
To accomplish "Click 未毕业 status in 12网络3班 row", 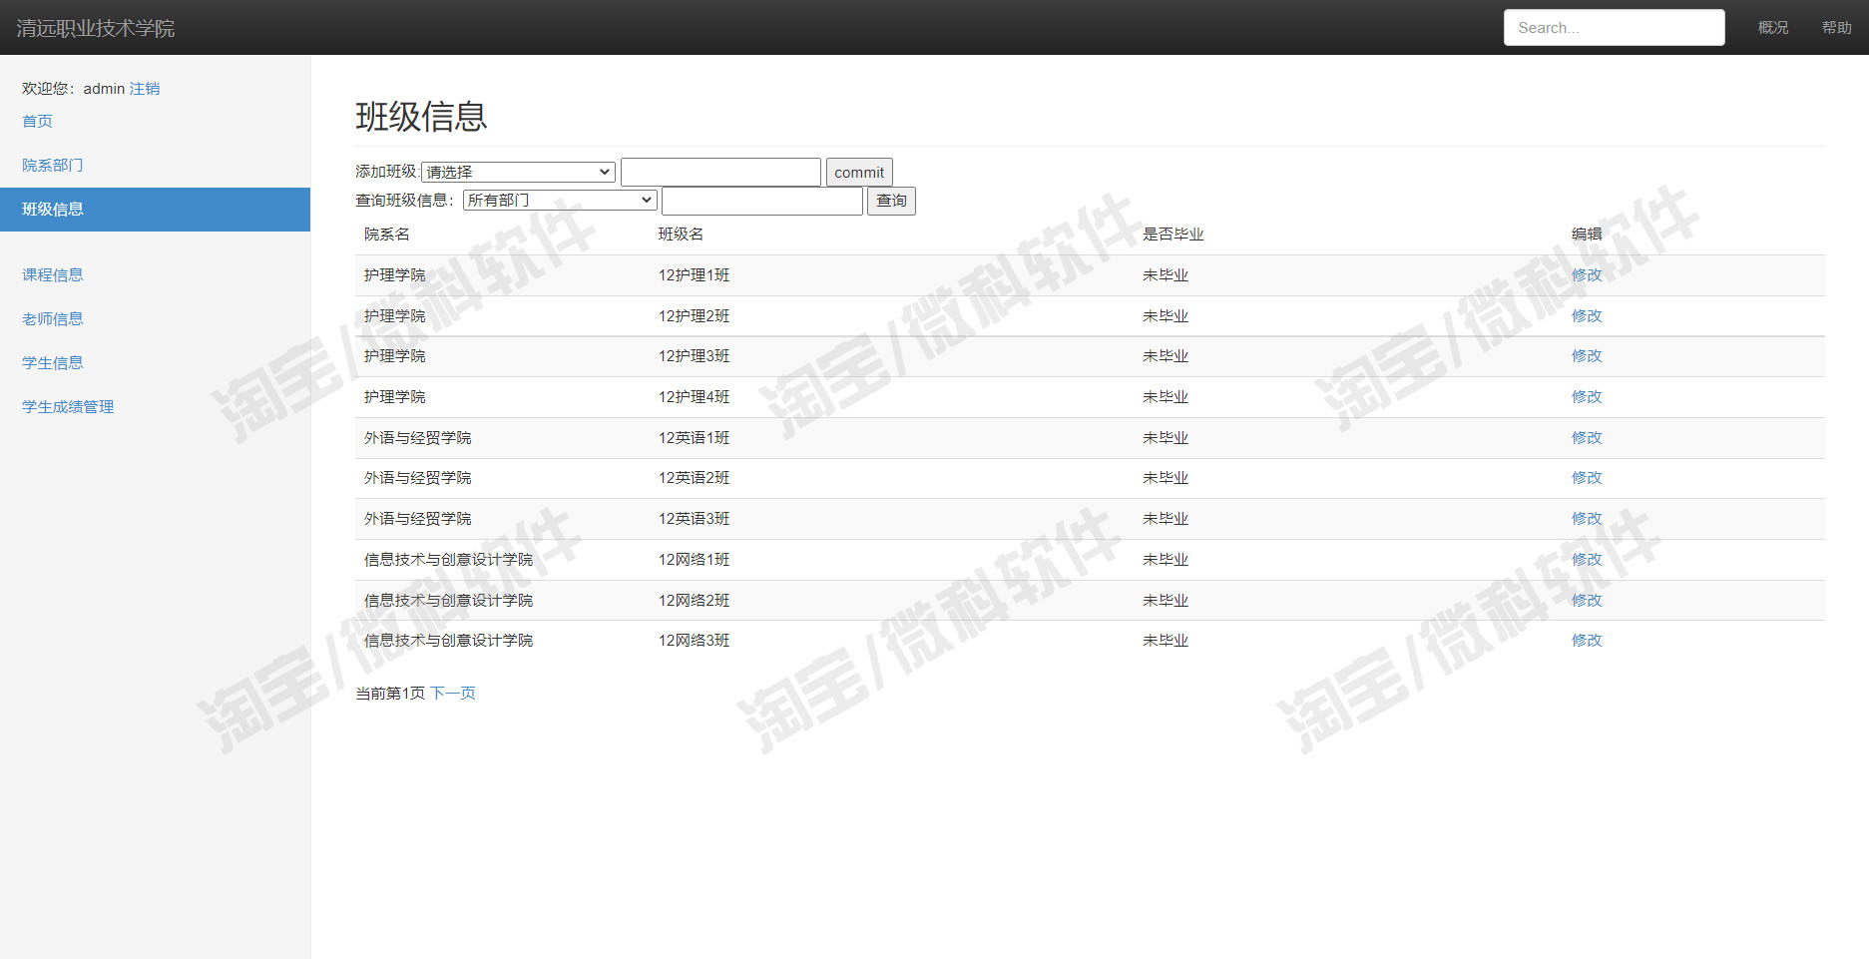I will (x=1166, y=641).
